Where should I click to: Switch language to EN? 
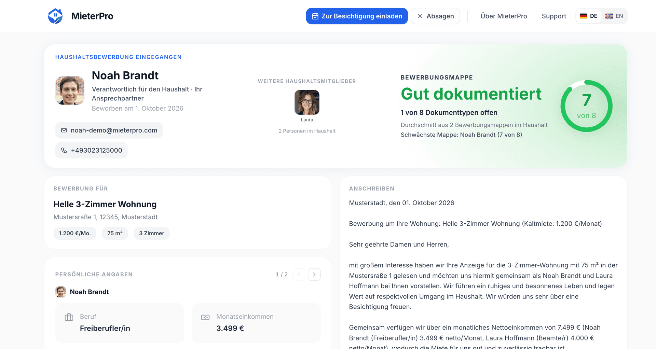tap(614, 16)
